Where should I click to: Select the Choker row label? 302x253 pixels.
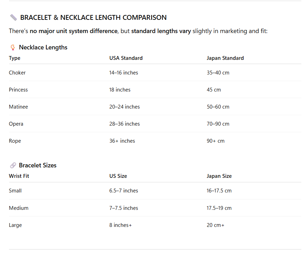pyautogui.click(x=17, y=73)
